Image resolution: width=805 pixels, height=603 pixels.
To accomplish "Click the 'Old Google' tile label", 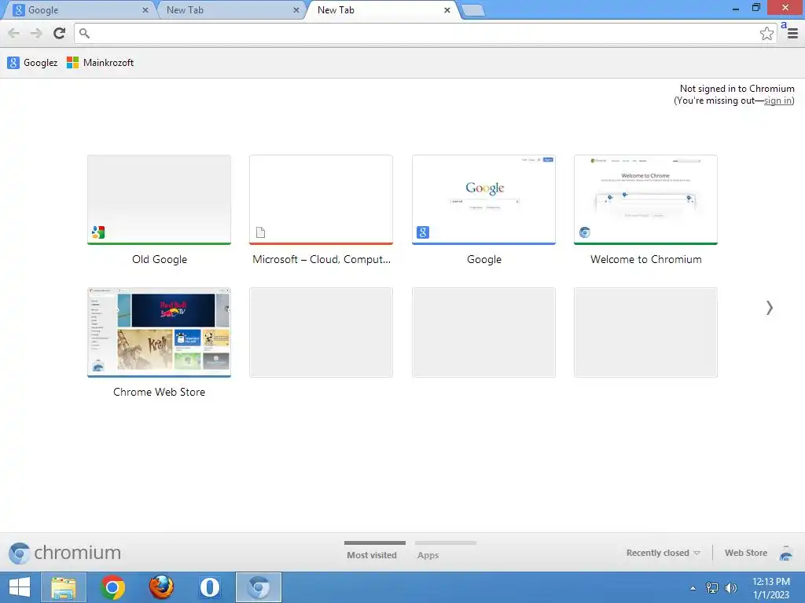I will tap(159, 259).
